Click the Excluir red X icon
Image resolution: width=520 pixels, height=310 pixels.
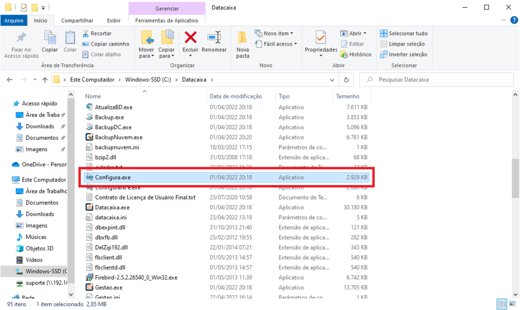click(190, 38)
